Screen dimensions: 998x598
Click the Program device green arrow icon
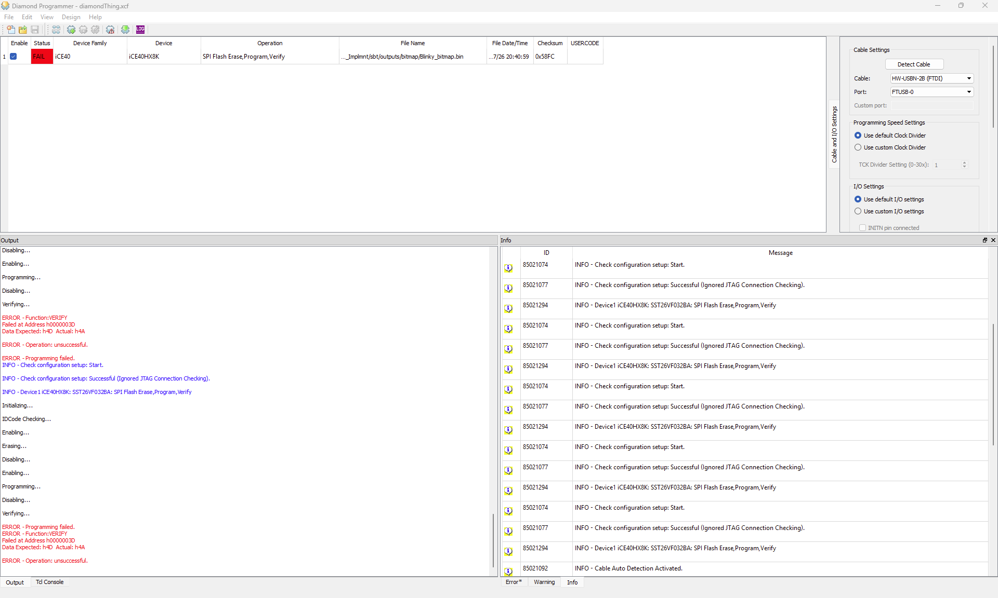[125, 30]
